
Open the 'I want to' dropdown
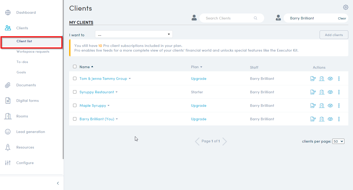click(134, 34)
